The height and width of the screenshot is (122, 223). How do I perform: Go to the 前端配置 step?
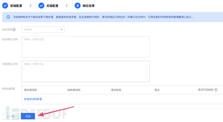(16, 6)
